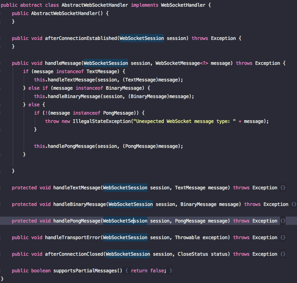Screen dimensions: 297x283
Task: Click highlighted WebSocketSession in handleMessage parameters
Action: 106,63
